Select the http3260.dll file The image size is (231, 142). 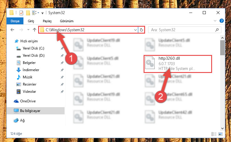pos(178,64)
